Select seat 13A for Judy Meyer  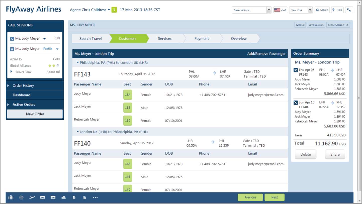(128, 95)
